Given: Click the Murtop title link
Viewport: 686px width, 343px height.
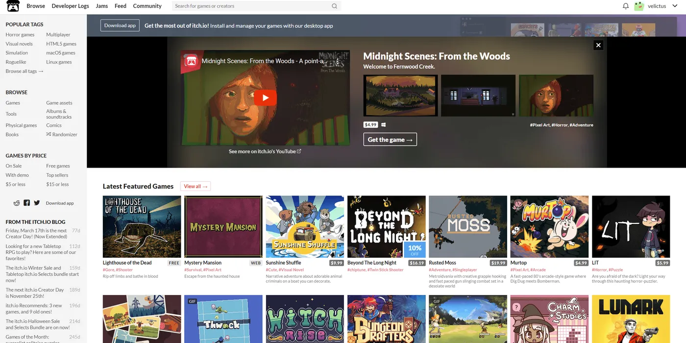Looking at the screenshot, I should [x=518, y=263].
